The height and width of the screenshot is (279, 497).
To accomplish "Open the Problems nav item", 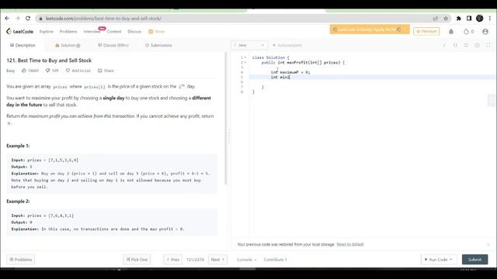I will 68,32.
